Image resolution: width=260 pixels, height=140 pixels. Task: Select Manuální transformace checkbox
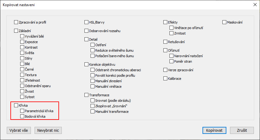coord(92,112)
